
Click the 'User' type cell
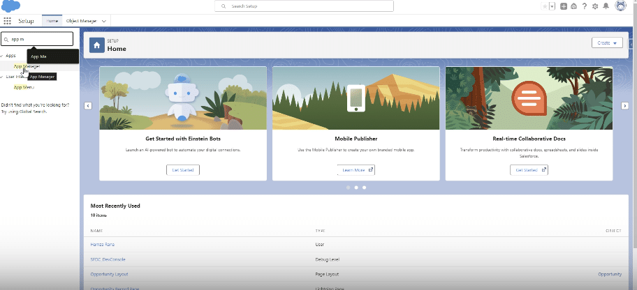pyautogui.click(x=320, y=245)
